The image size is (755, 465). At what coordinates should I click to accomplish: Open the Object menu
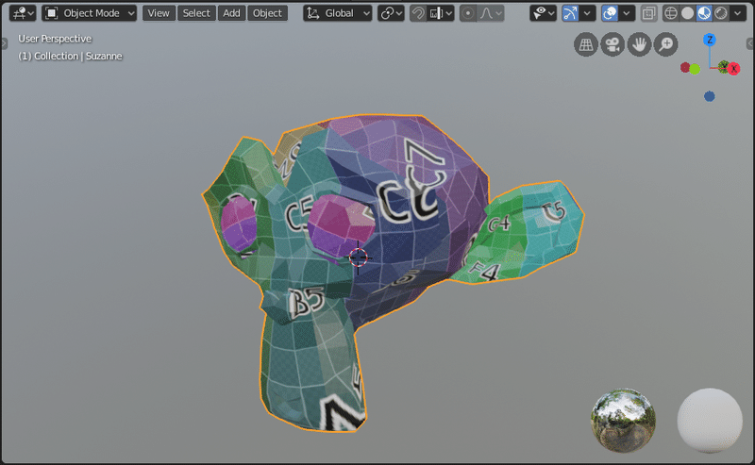click(268, 13)
